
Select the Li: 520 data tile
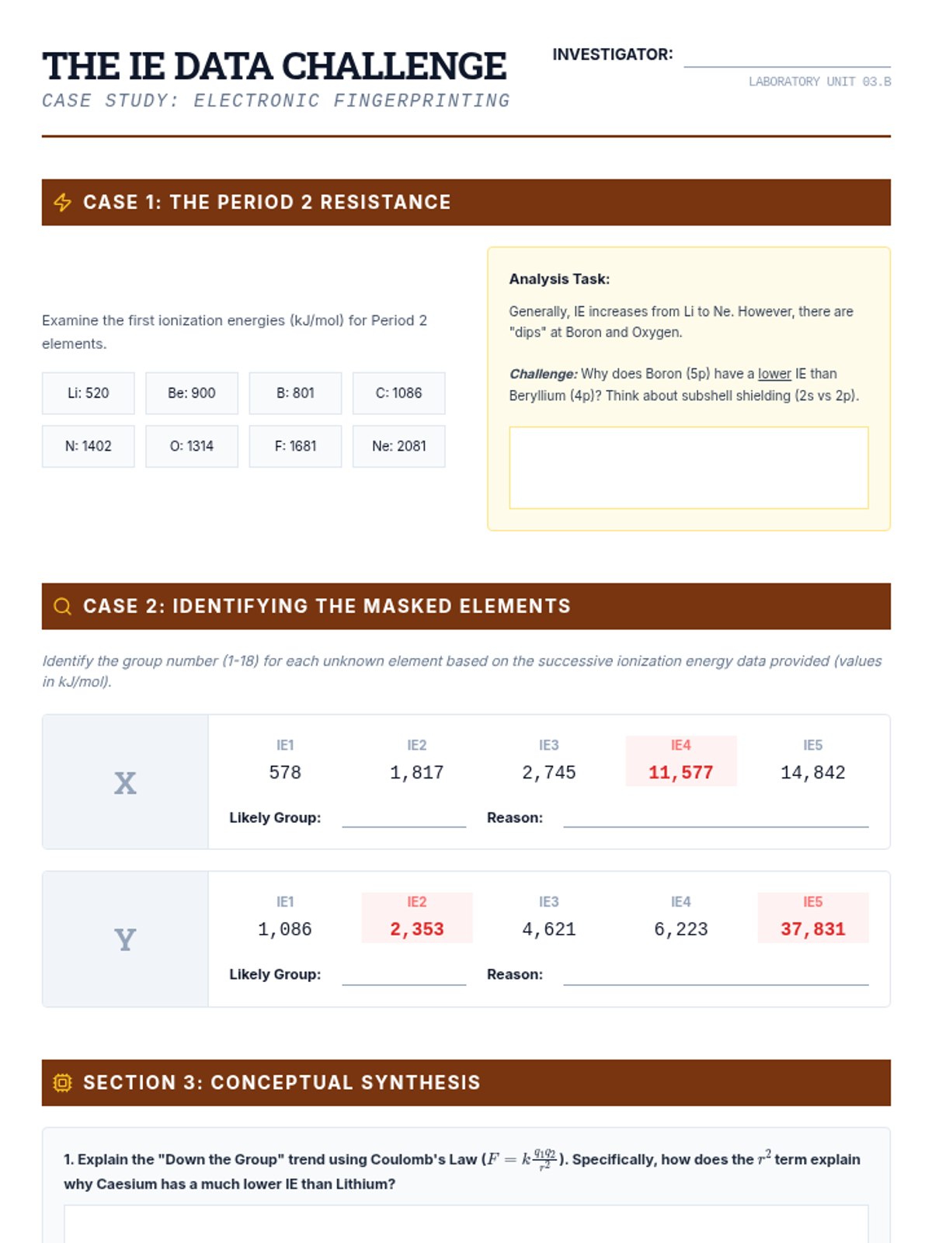pos(89,393)
